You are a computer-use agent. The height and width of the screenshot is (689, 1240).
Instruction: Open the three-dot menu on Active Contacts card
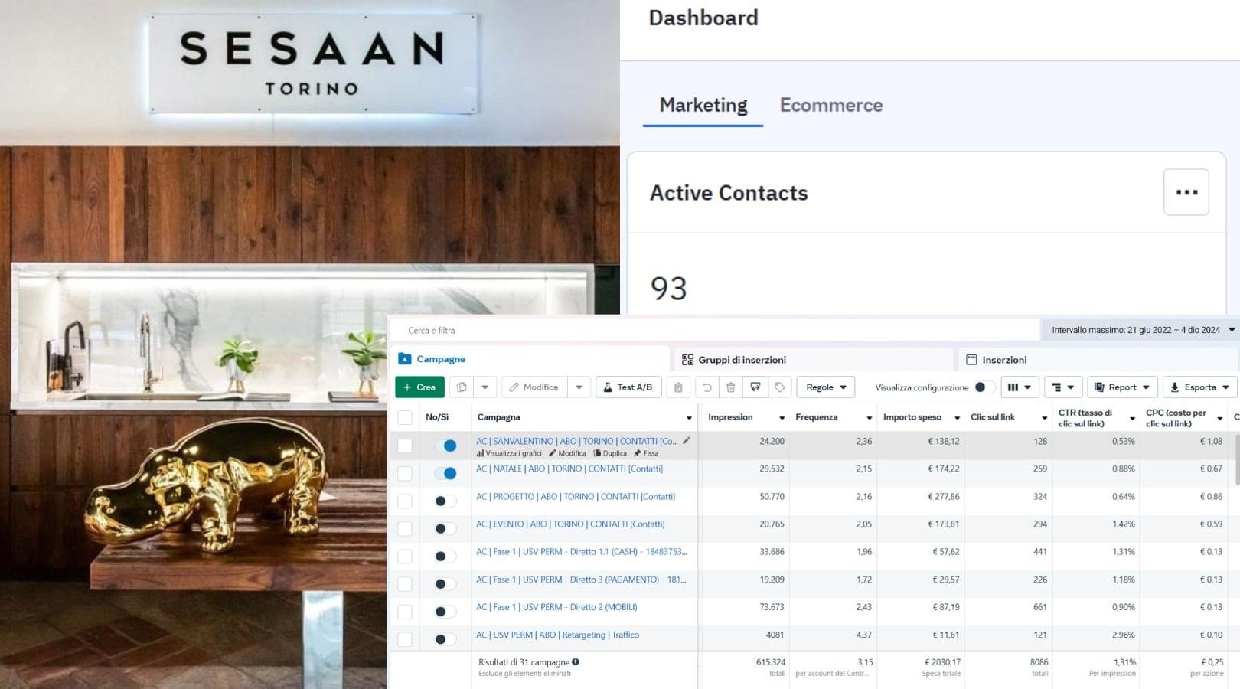pos(1186,192)
